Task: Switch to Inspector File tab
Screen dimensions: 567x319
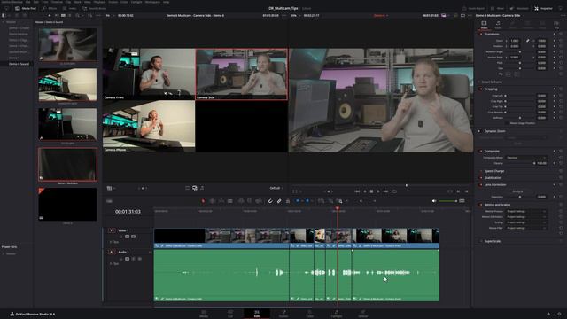Action: [x=556, y=25]
